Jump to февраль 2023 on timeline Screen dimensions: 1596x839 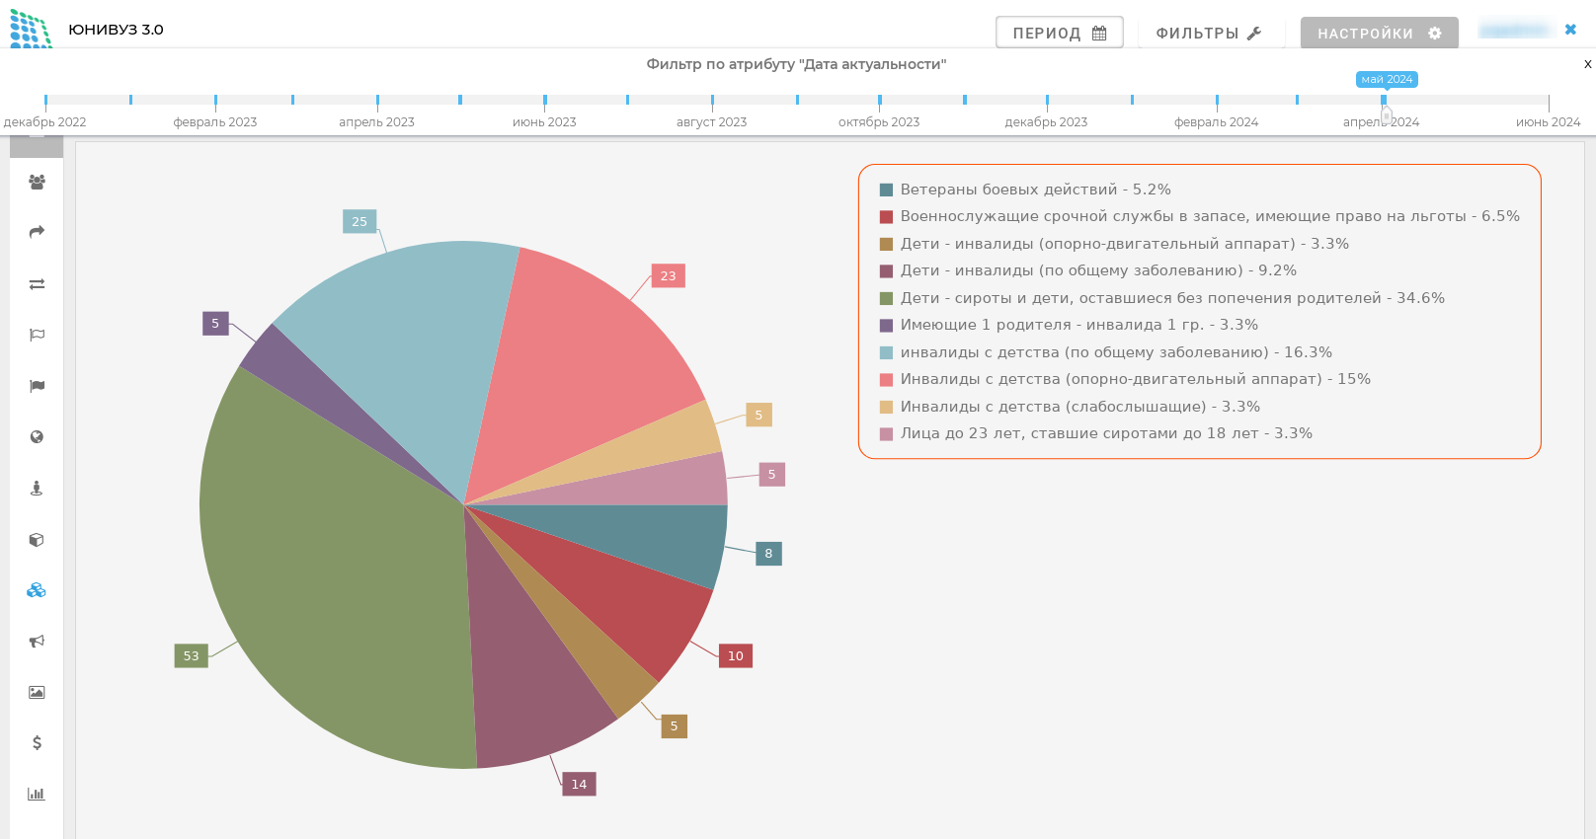215,122
